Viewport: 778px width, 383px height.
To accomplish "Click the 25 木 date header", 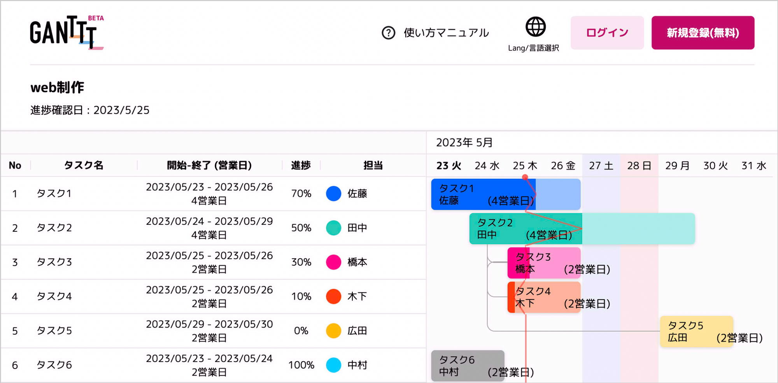I will pyautogui.click(x=525, y=166).
